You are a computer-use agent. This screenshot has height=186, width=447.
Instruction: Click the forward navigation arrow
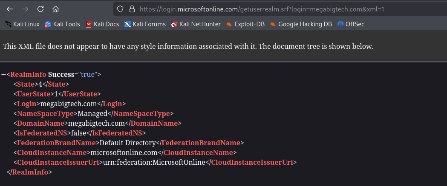coord(25,9)
